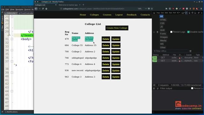Clear network requests with trash icon

(157, 32)
